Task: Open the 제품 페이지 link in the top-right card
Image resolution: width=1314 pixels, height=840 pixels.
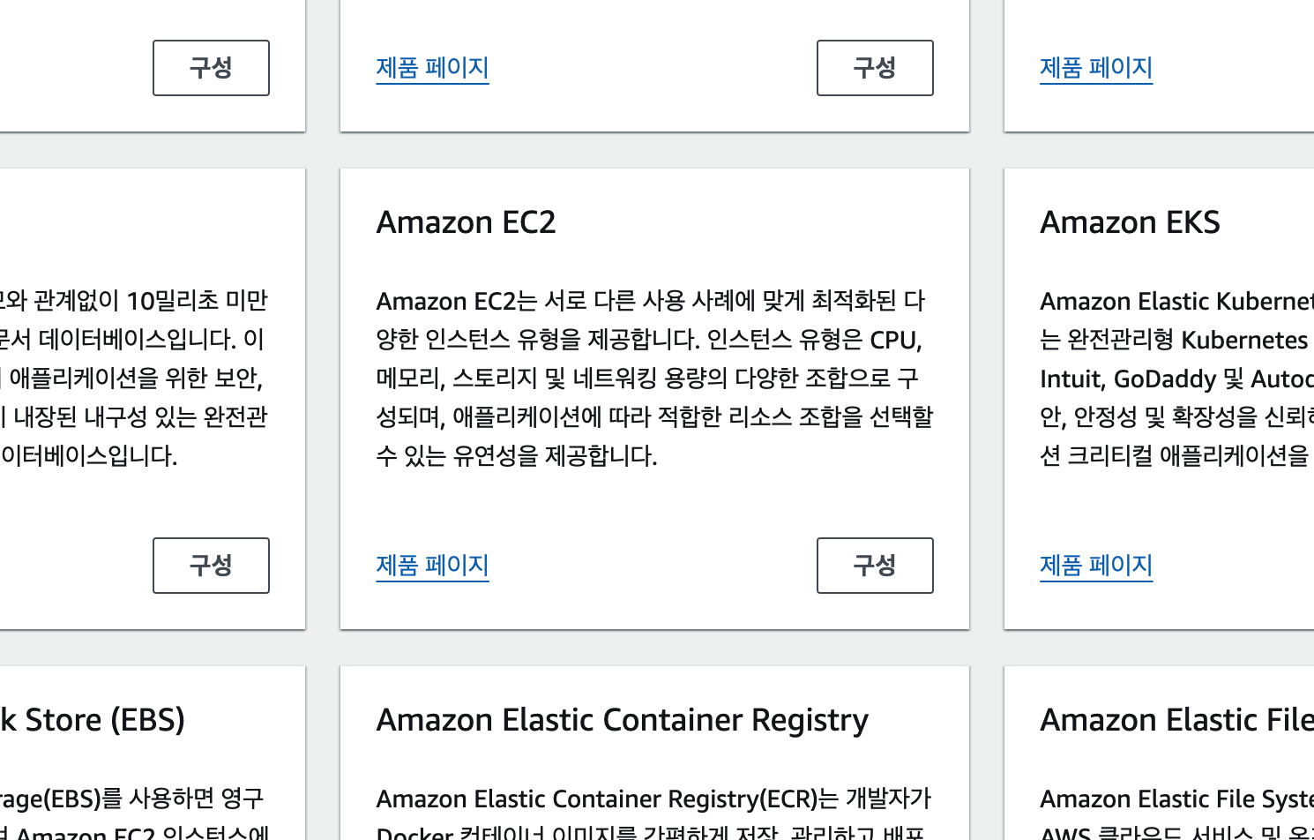Action: pyautogui.click(x=1095, y=68)
